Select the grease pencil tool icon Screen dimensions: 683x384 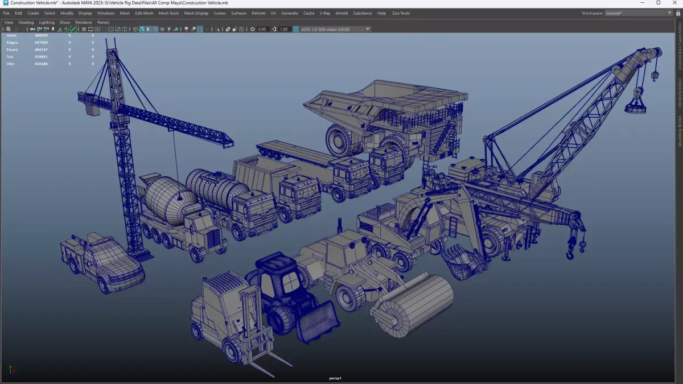tap(73, 29)
